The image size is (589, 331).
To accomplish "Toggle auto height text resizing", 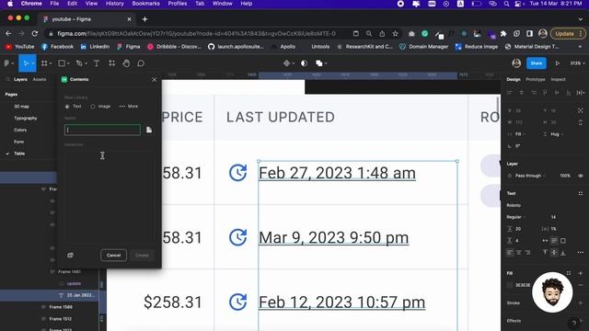I will tap(554, 241).
